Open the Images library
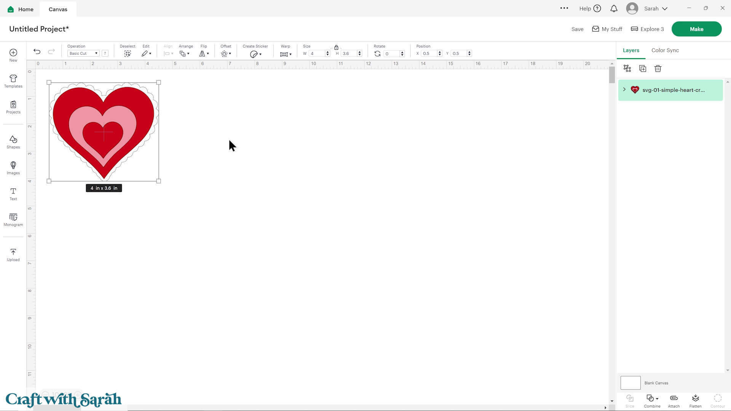The width and height of the screenshot is (731, 411). [x=13, y=167]
